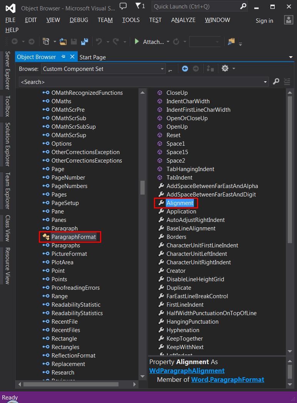Click the Quick Launch search magnifier
The width and height of the screenshot is (297, 403).
[x=243, y=7]
